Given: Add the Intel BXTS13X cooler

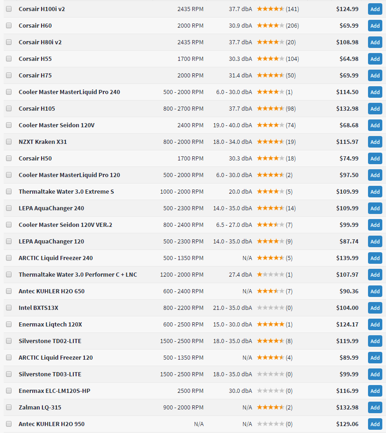Looking at the screenshot, I should coord(375,308).
